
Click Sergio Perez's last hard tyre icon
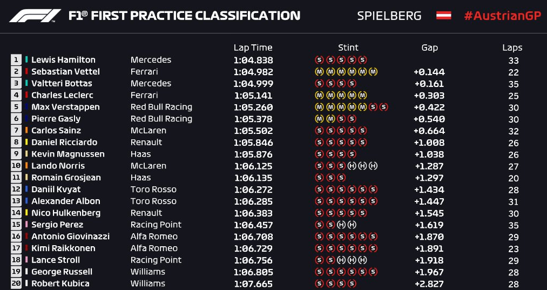point(352,225)
